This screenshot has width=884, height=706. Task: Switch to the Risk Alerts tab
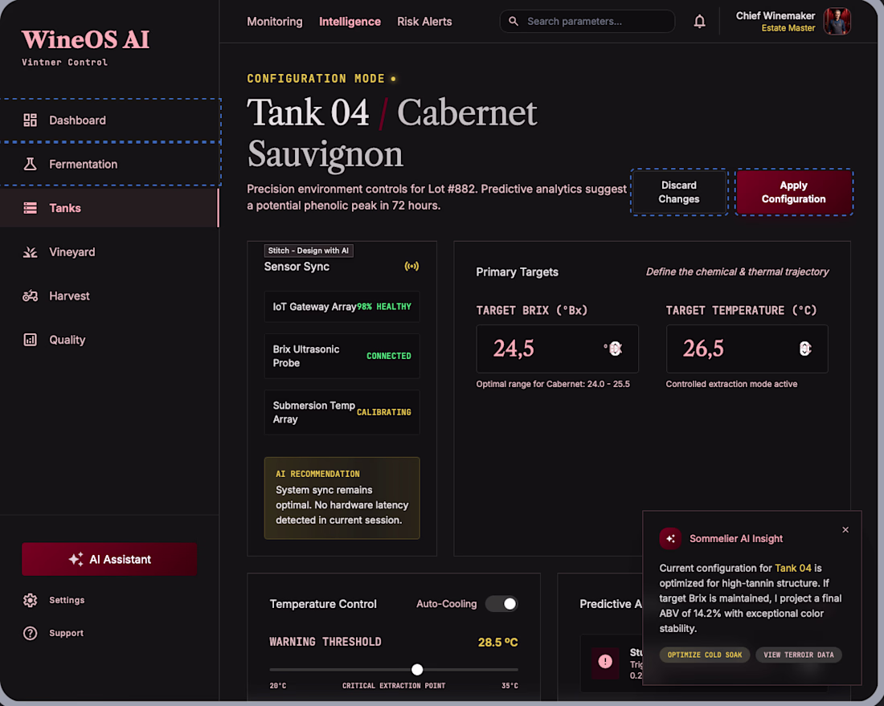424,22
